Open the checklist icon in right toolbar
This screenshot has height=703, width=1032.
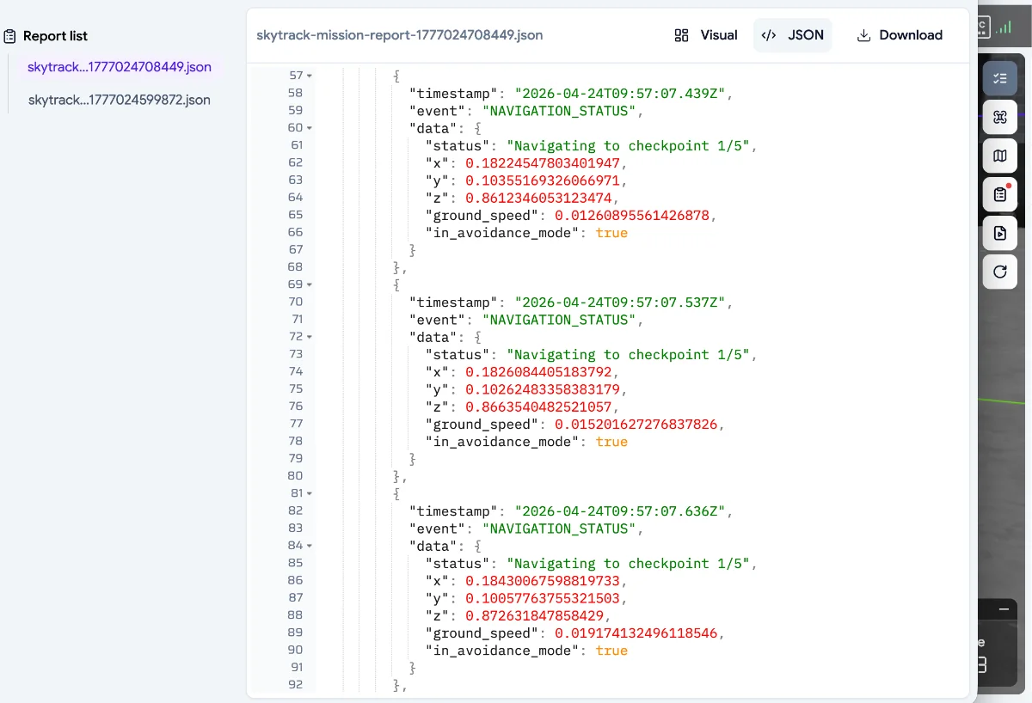coord(999,78)
